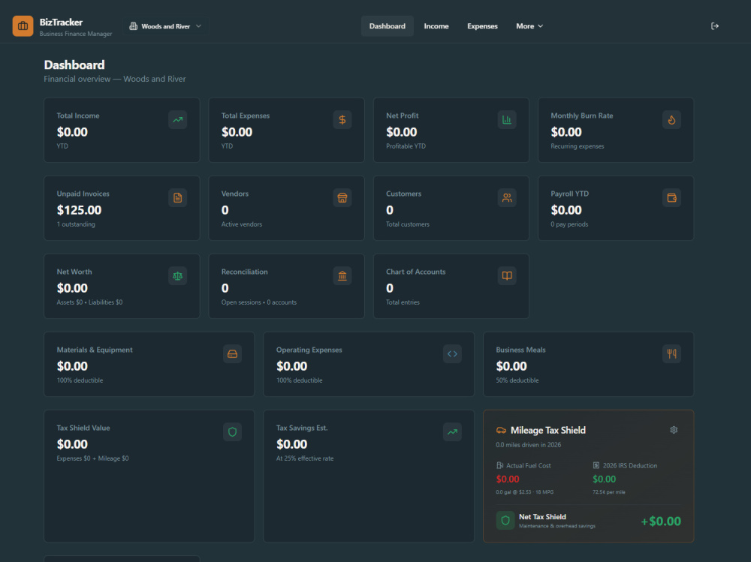Screen dimensions: 751x562
Task: Click 'At 25% effective rate' text
Action: (305, 458)
